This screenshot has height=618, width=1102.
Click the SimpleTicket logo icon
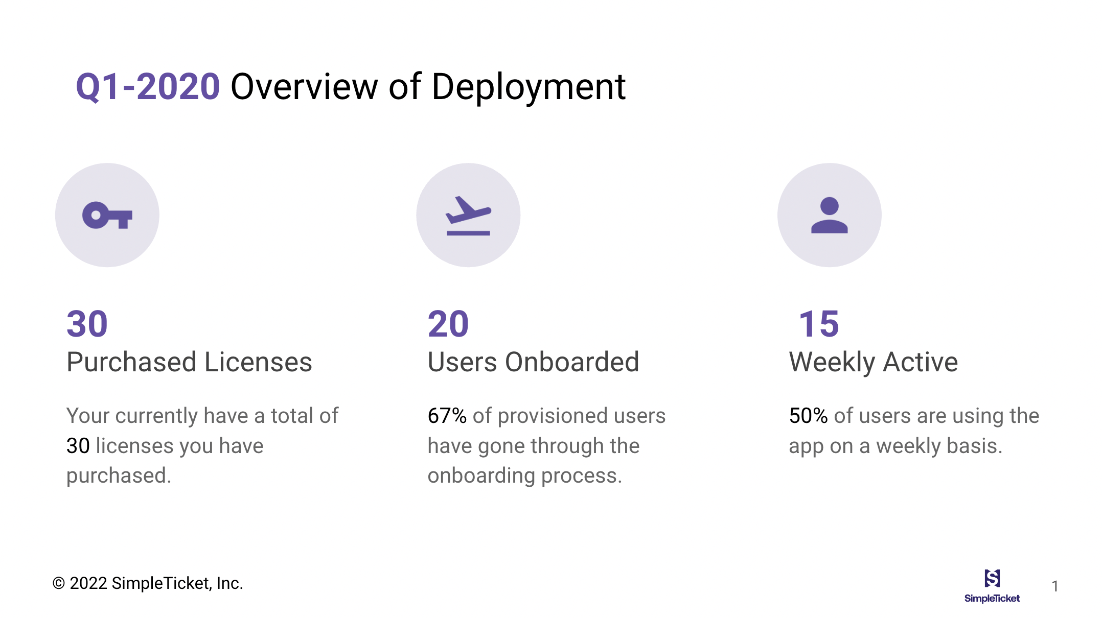click(x=992, y=579)
